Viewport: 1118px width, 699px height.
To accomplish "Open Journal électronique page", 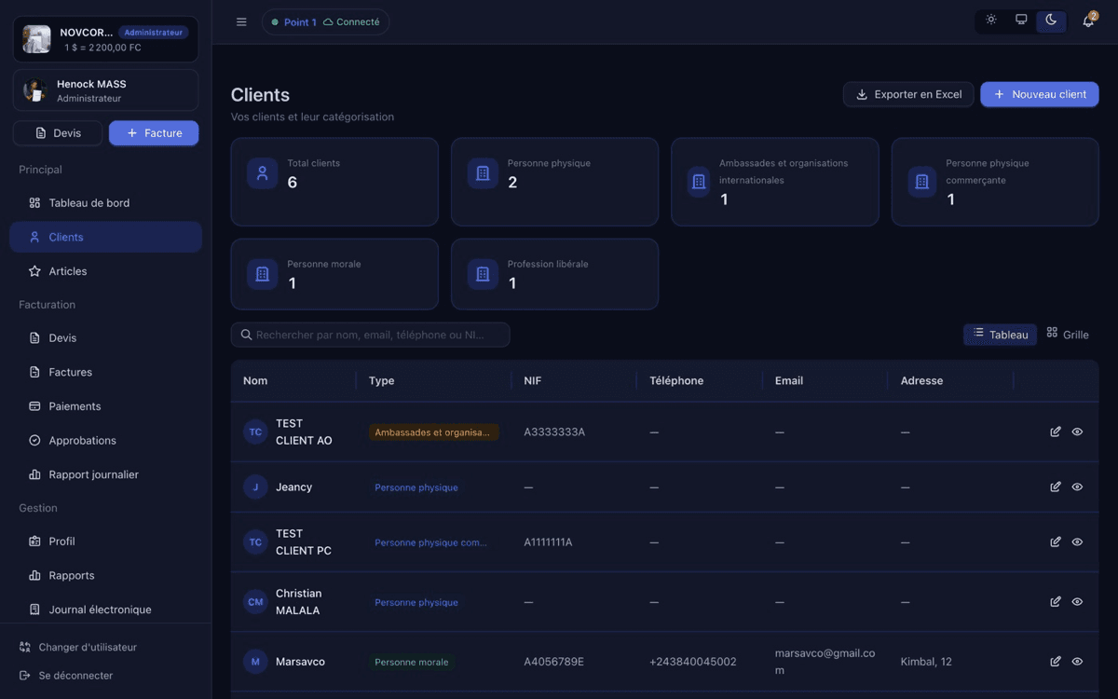I will click(x=105, y=610).
